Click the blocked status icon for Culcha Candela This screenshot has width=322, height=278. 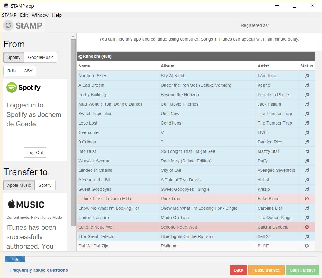(x=307, y=227)
